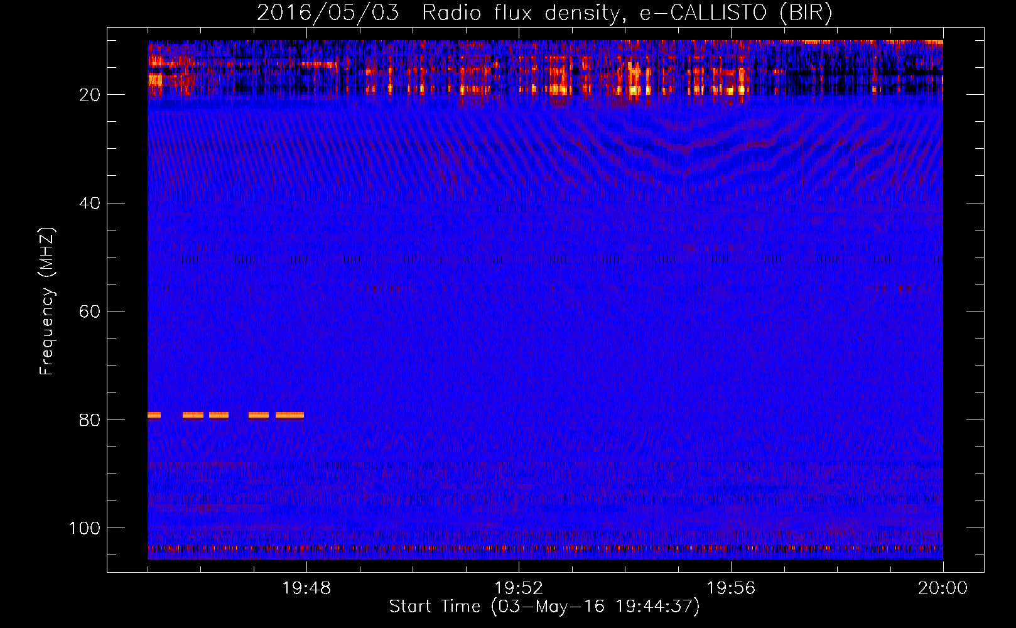Screen dimensions: 1016x628
Task: Click the "100" frequency tick label
Action: [x=85, y=528]
